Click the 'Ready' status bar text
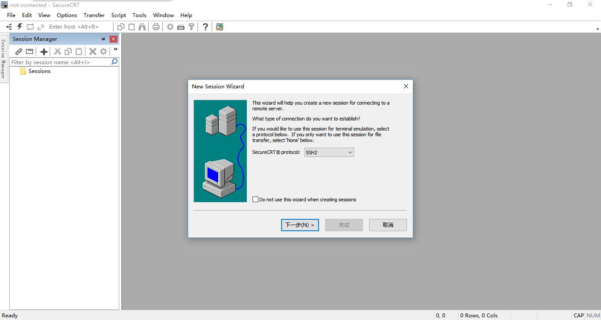The image size is (601, 320). [10, 315]
